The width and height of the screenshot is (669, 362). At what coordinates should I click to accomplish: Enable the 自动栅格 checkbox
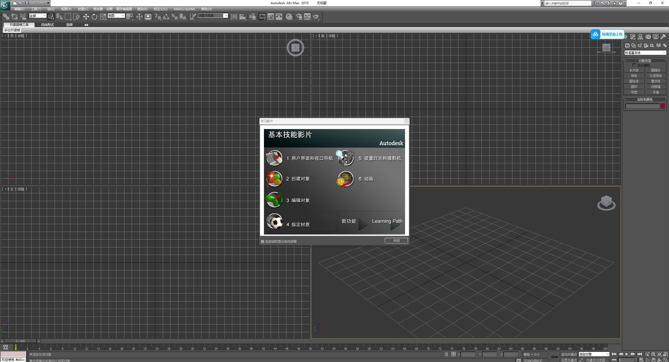click(634, 65)
